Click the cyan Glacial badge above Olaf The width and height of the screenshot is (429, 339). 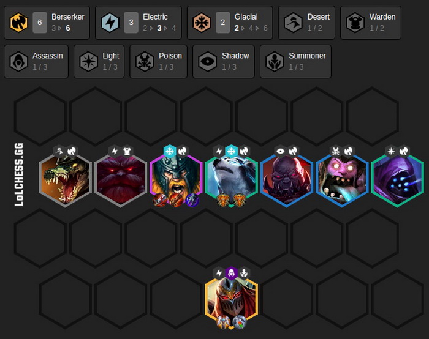click(x=170, y=151)
